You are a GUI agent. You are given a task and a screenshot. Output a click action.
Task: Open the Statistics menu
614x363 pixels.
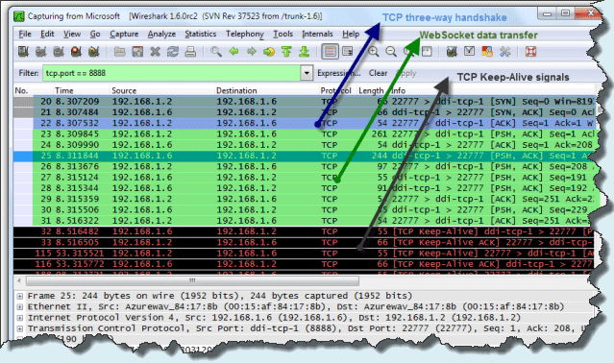coord(201,34)
